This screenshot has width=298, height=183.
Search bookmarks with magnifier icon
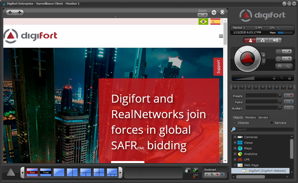(212, 175)
